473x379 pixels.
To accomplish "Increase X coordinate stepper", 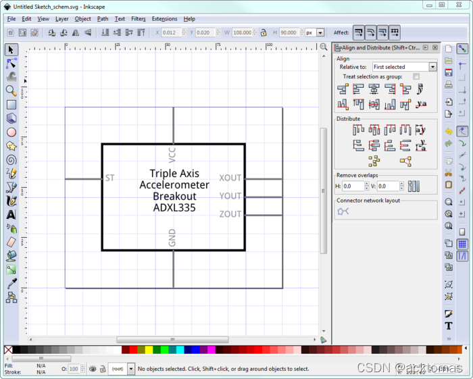I will (184, 30).
